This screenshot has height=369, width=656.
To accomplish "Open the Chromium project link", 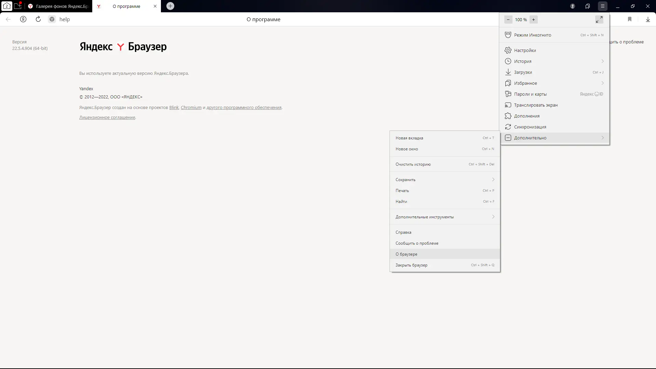I will (x=191, y=107).
